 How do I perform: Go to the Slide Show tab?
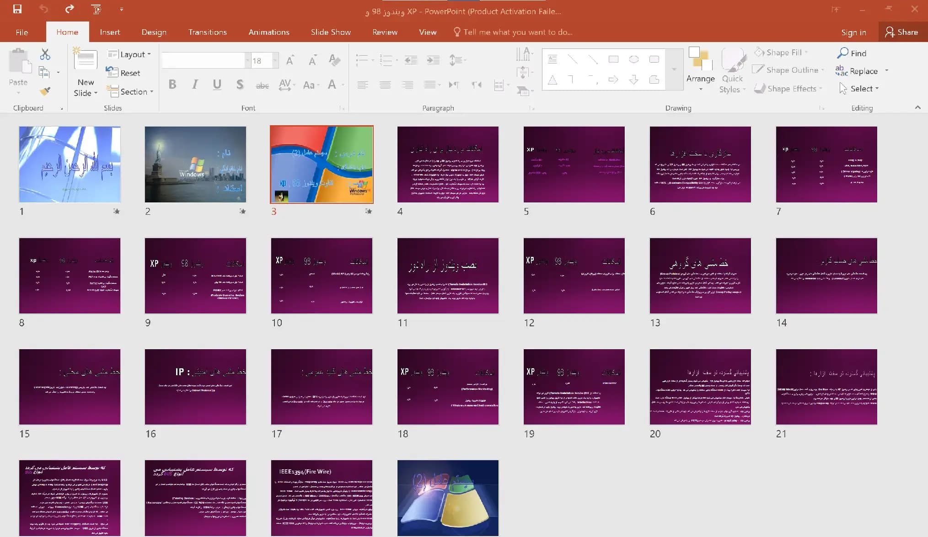[331, 32]
